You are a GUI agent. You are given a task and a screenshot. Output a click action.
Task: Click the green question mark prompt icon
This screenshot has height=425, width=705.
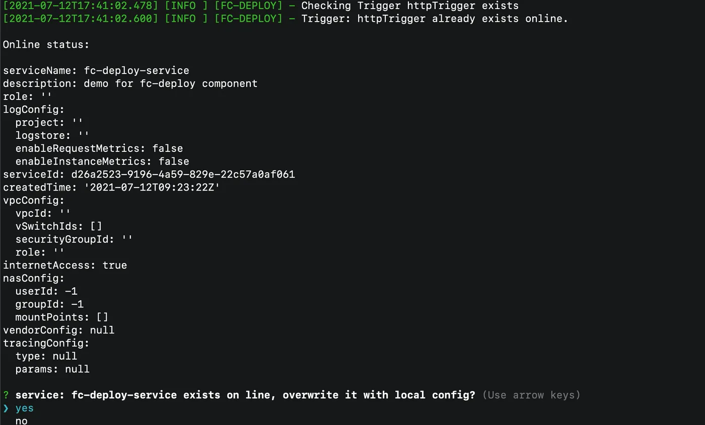(x=6, y=395)
